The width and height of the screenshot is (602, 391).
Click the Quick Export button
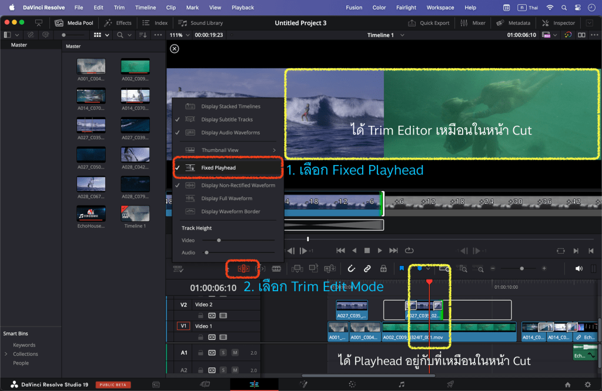pyautogui.click(x=429, y=23)
